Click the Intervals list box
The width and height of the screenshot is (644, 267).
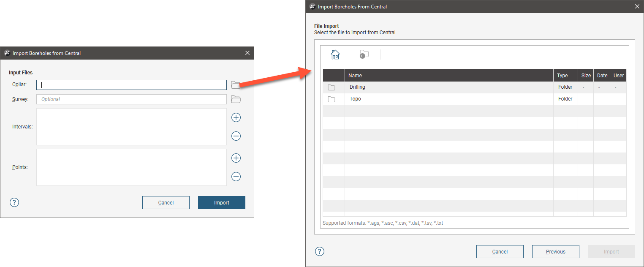click(x=131, y=127)
